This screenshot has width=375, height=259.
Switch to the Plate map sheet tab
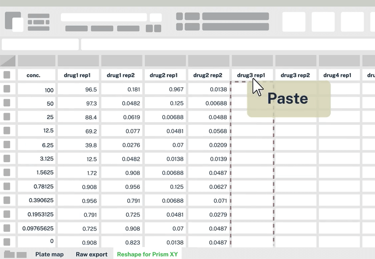pyautogui.click(x=49, y=254)
